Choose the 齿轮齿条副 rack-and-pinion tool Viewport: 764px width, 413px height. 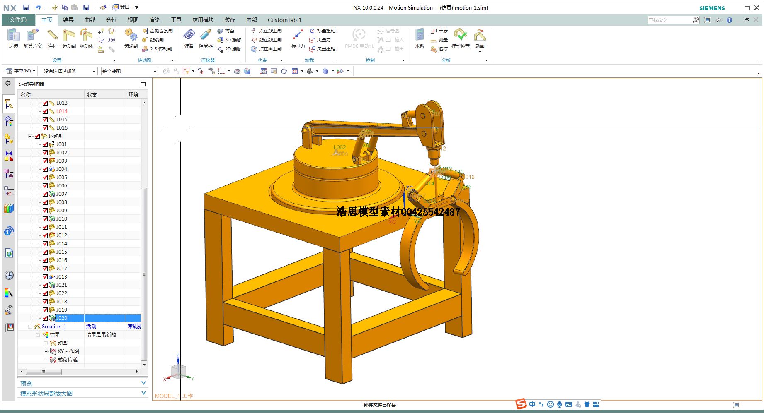(x=158, y=31)
